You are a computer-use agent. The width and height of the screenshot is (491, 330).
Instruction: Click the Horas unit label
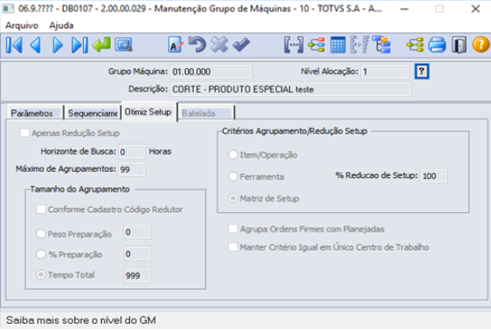(x=160, y=151)
